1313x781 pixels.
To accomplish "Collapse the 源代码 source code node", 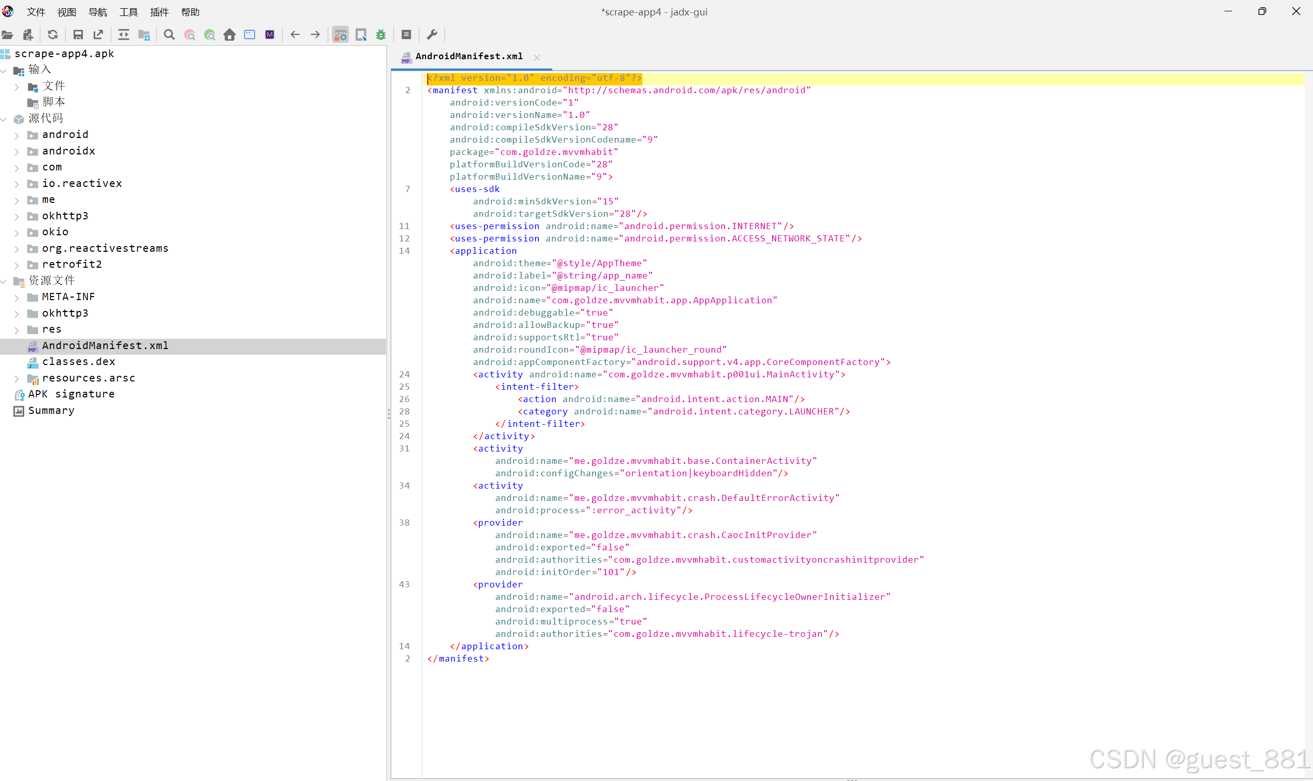I will [x=4, y=119].
